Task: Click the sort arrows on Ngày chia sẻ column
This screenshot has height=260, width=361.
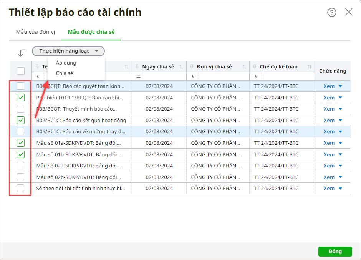Action: (x=181, y=67)
